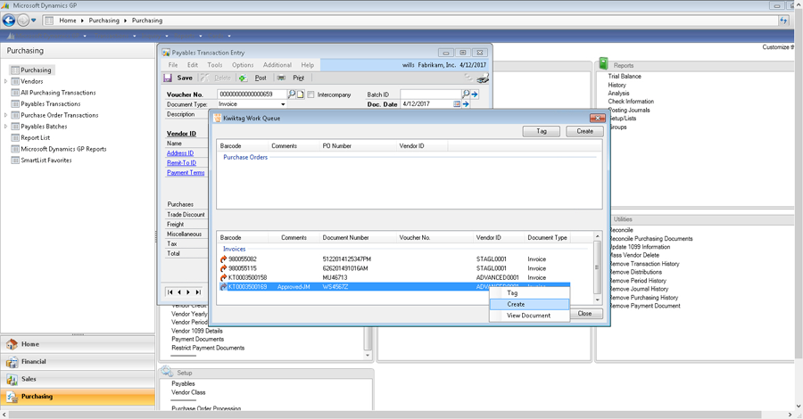The height and width of the screenshot is (419, 803).
Task: Click the note icon next to Voucher No.
Action: point(301,94)
